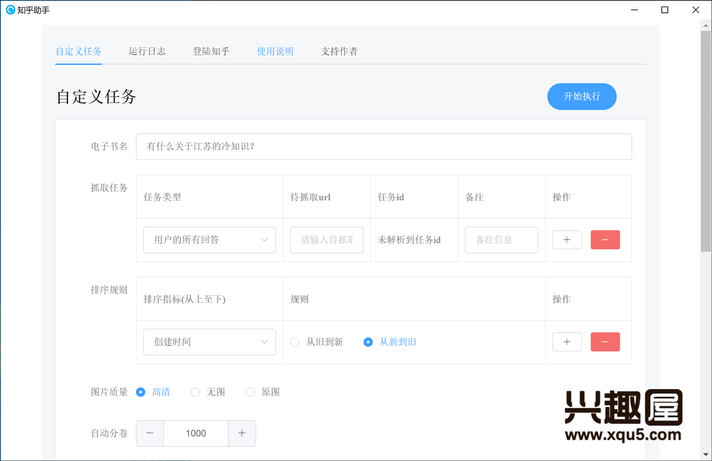Click the 排序指标(从上至下) column header
Image resolution: width=712 pixels, height=461 pixels.
tap(185, 299)
